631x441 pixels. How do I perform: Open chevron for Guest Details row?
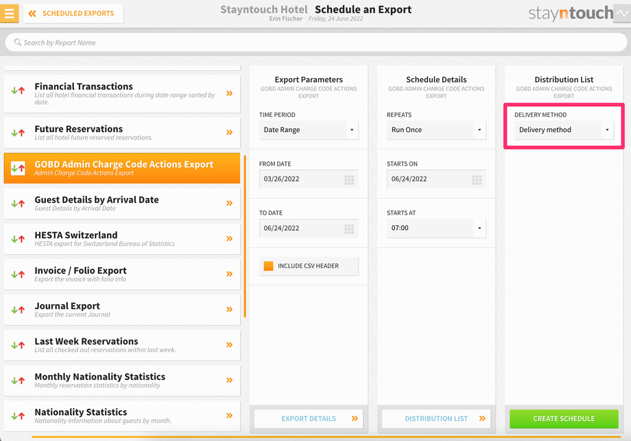click(x=229, y=203)
